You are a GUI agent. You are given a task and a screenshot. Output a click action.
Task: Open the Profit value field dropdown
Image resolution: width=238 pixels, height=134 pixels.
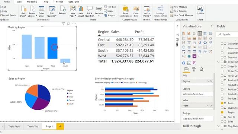[x=208, y=106]
